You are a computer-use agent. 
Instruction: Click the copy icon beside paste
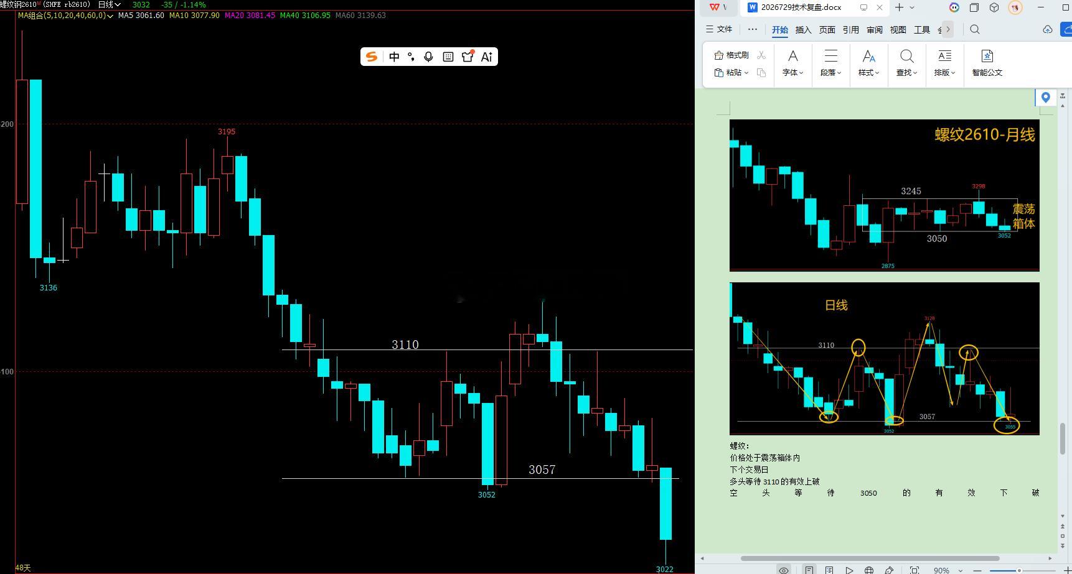click(x=761, y=73)
